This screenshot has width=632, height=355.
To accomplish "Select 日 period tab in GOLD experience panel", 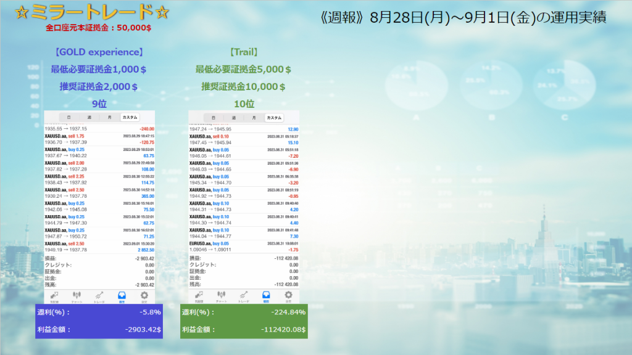I will [69, 117].
